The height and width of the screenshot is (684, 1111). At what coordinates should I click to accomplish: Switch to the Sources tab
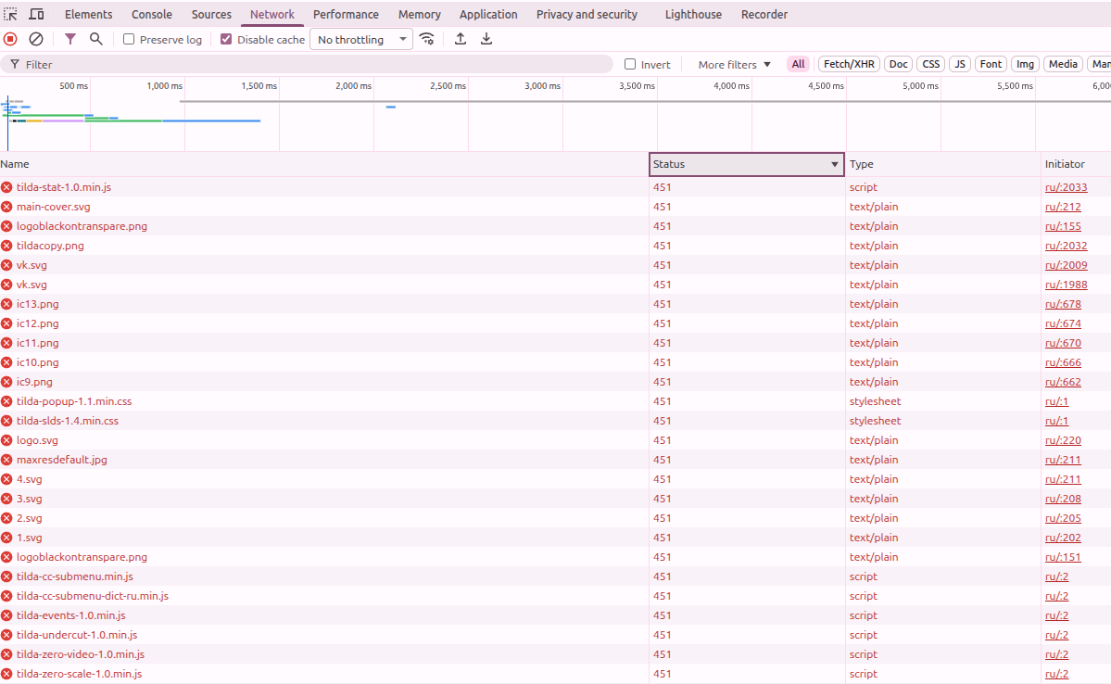pyautogui.click(x=211, y=14)
